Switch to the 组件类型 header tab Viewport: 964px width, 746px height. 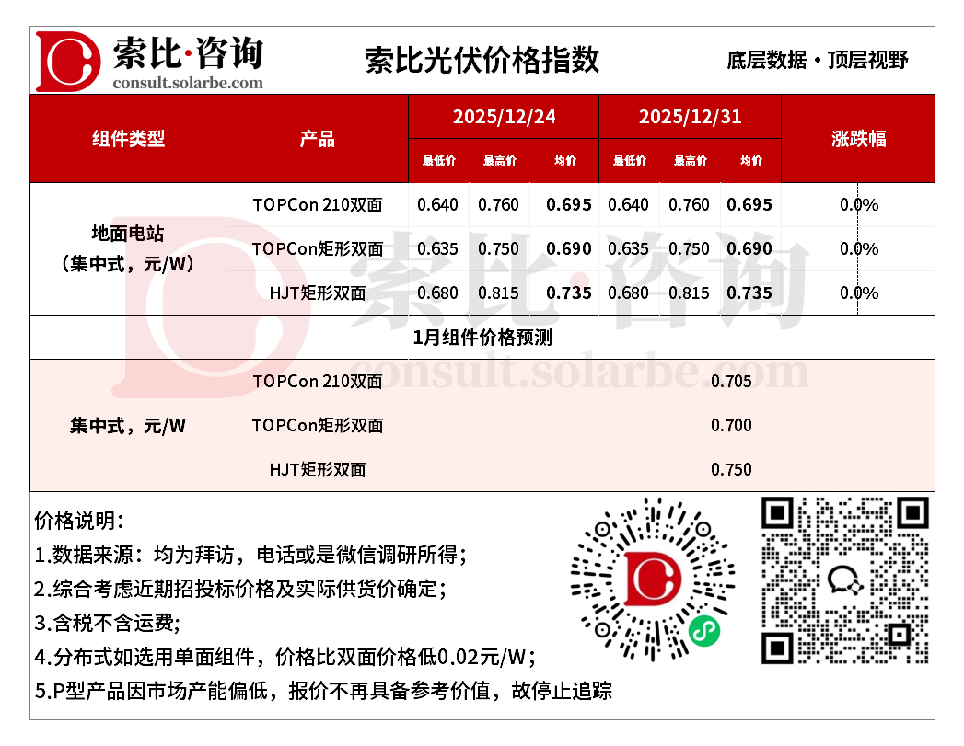point(128,139)
